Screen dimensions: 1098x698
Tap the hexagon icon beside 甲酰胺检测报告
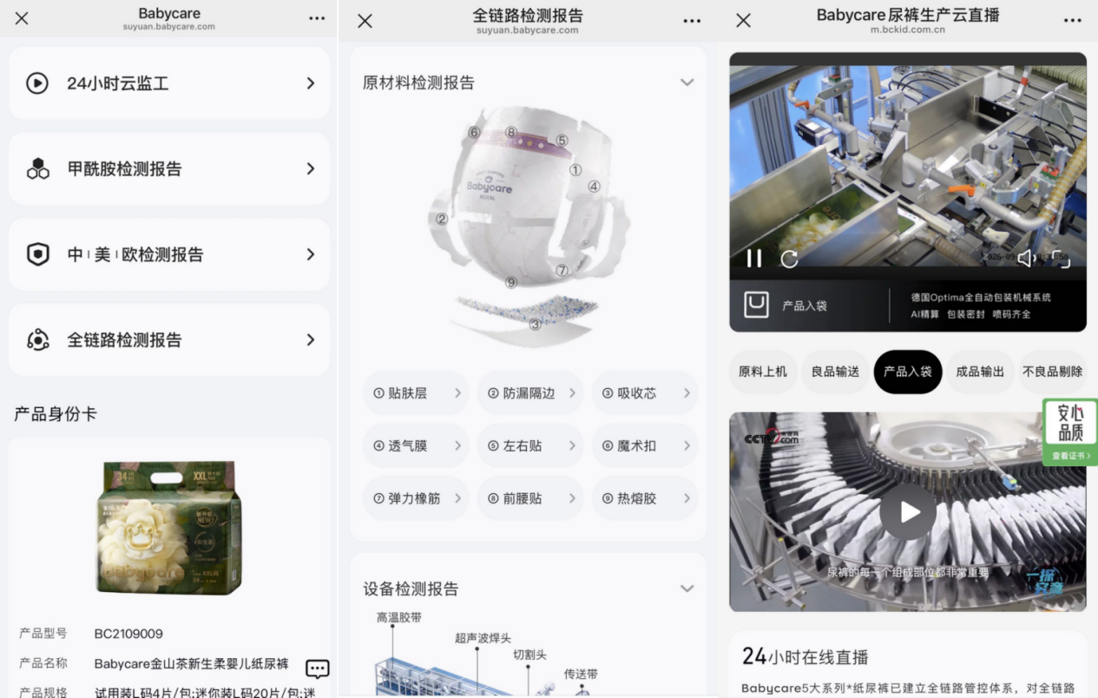37,168
